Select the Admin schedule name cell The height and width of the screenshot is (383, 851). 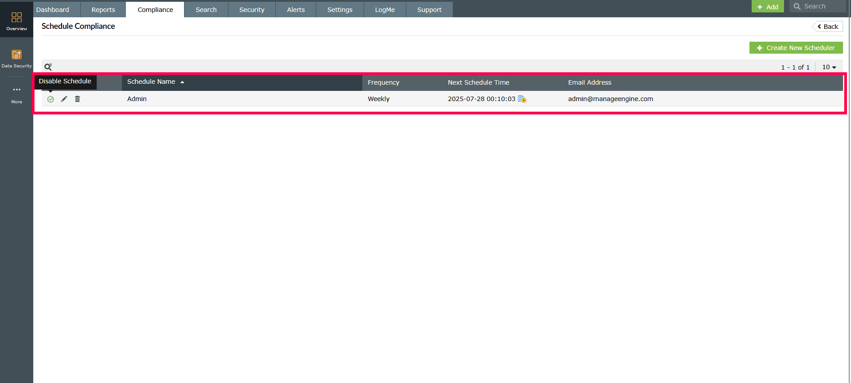(137, 99)
